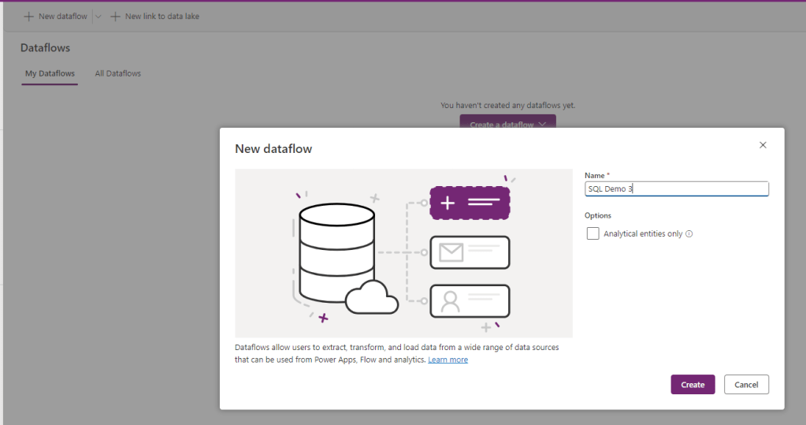
Task: Click the Analytical entities only label text
Action: tap(643, 234)
